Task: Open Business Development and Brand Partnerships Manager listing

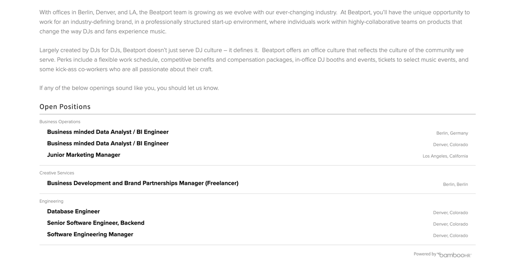Action: click(x=143, y=183)
